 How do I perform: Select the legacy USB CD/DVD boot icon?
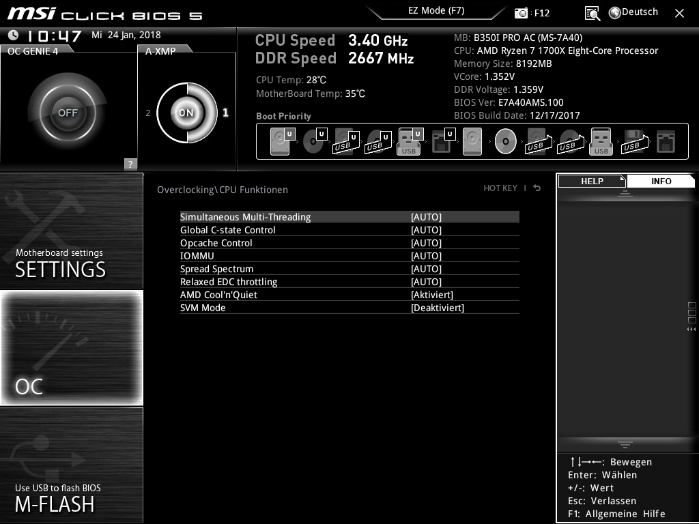[571, 141]
